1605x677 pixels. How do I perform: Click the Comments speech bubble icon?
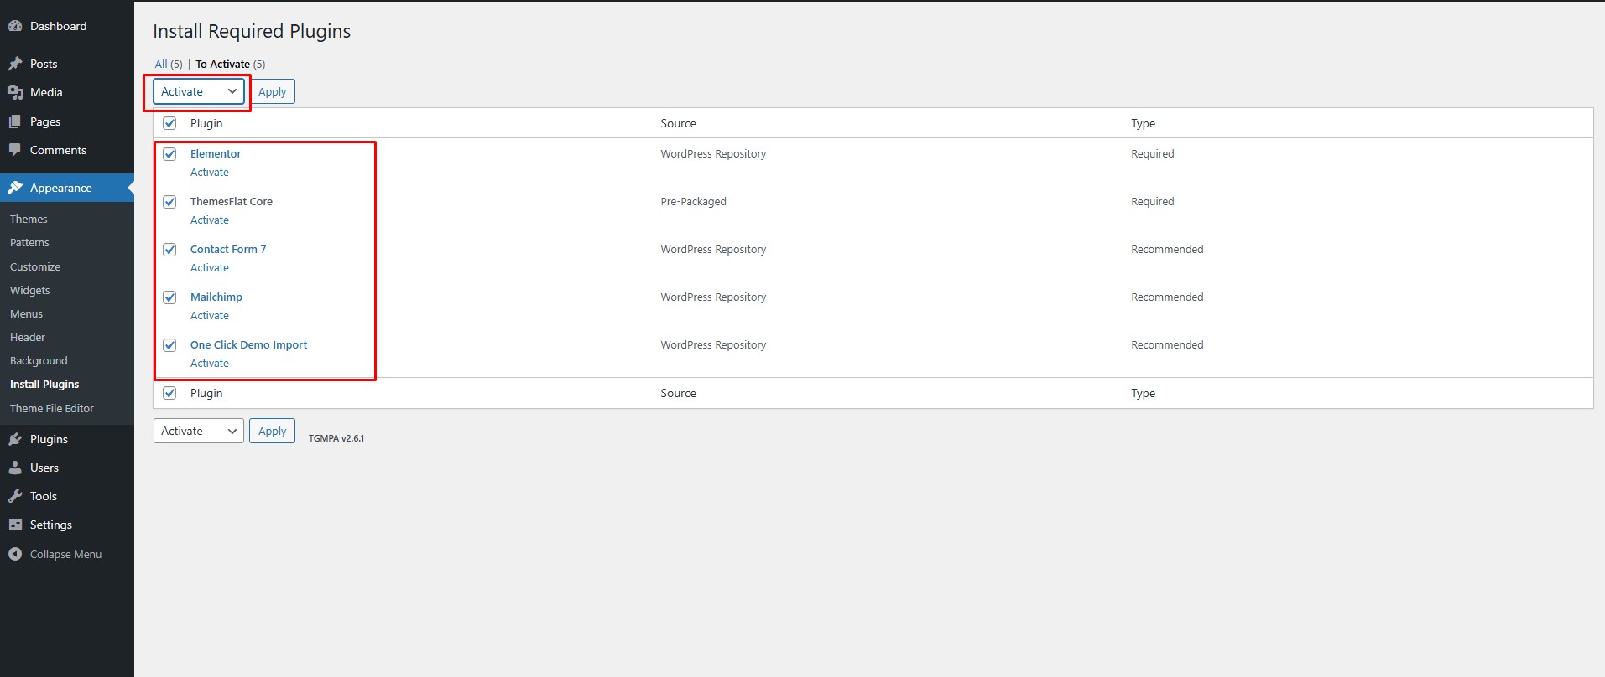(15, 150)
